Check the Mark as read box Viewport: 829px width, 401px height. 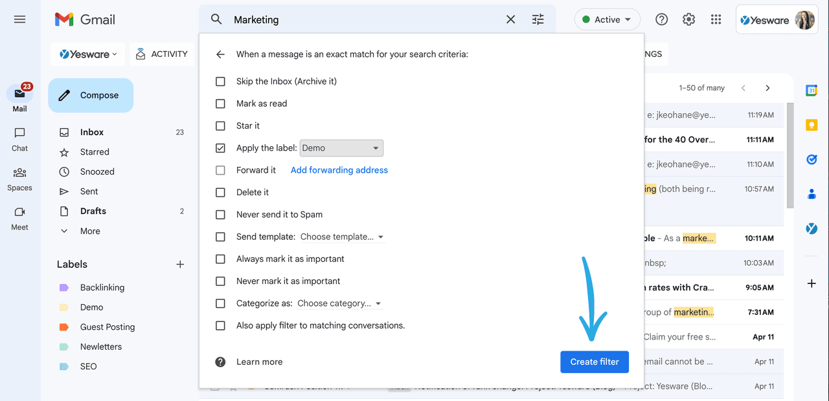coord(220,103)
